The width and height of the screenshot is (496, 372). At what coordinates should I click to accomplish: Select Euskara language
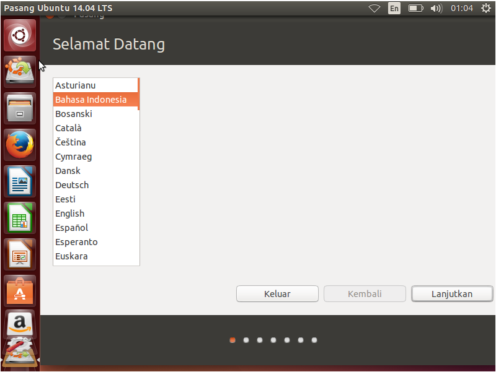coord(95,256)
